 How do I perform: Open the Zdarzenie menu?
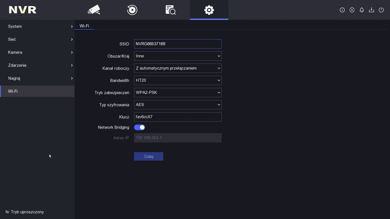click(37, 65)
